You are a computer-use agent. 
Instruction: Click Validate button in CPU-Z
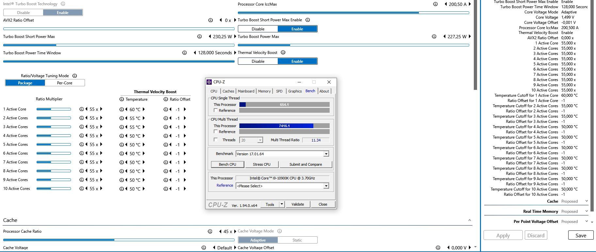[298, 204]
